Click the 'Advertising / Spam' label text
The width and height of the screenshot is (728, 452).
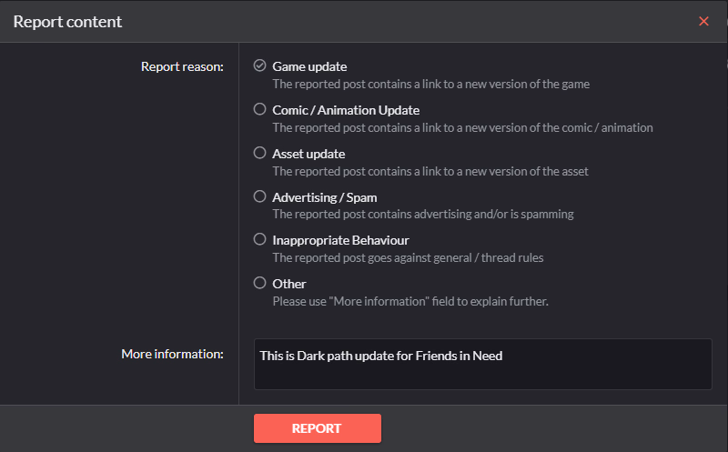pyautogui.click(x=325, y=197)
